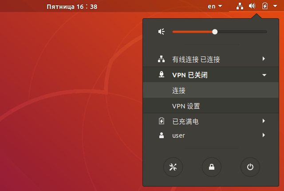The image size is (284, 191).
Task: Collapse the VPN 已关闭 section arrow
Action: 264,75
